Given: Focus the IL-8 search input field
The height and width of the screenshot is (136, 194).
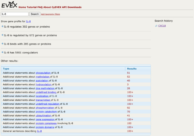Looking at the screenshot, I should (x=15, y=14).
